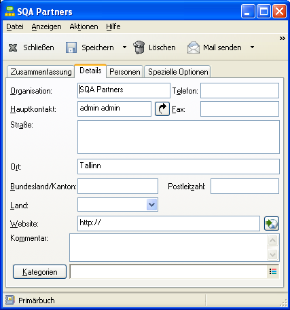
Task: Open the Anzeigen menu
Action: pos(46,26)
